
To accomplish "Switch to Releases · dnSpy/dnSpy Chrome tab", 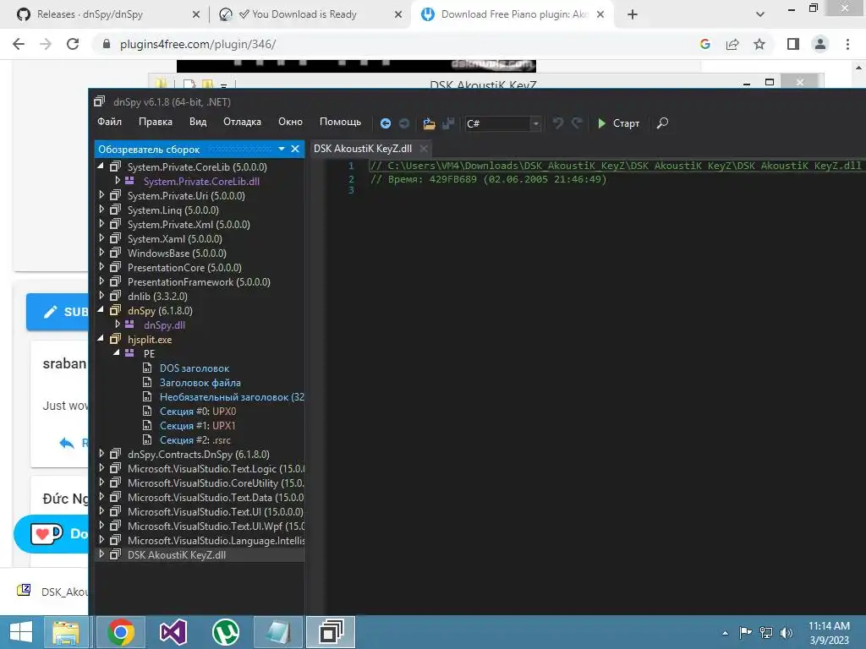I will pos(90,14).
